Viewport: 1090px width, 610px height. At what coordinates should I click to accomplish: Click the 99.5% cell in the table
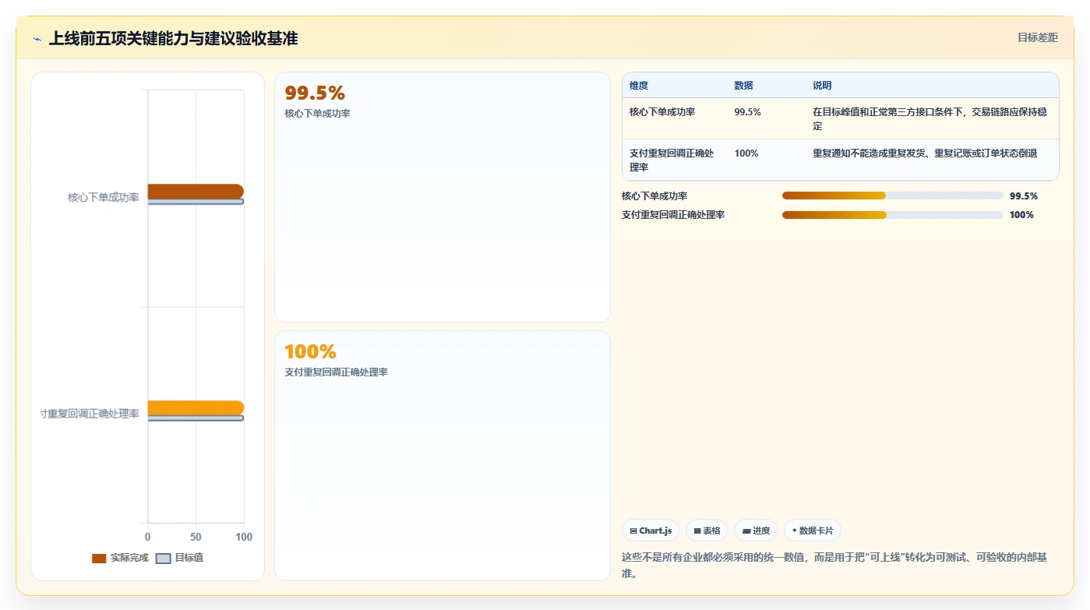[x=748, y=112]
